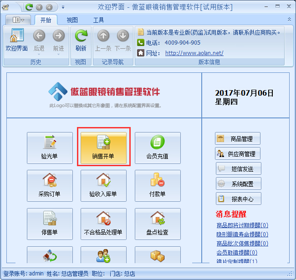Click the 欢迎界面 home icon in ribbon
296x280 pixels.
click(x=16, y=41)
